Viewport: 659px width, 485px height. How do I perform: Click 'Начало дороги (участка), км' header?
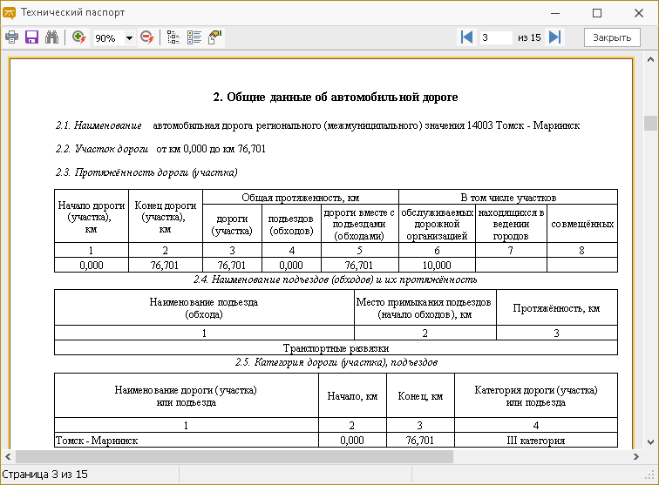(x=92, y=217)
